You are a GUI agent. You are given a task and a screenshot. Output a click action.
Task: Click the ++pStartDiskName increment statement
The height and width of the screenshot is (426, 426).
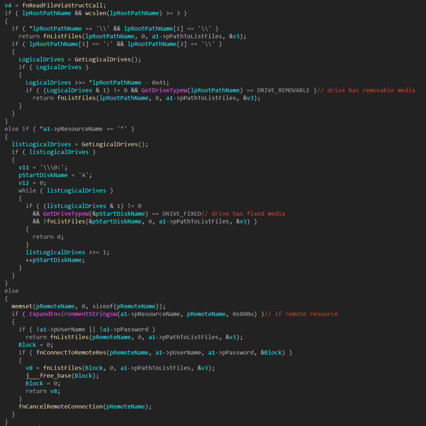click(55, 260)
